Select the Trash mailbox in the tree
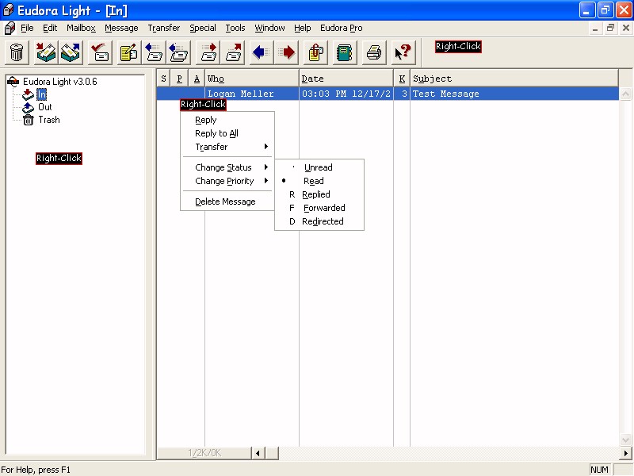Screen dimensions: 634x476 [x=49, y=120]
